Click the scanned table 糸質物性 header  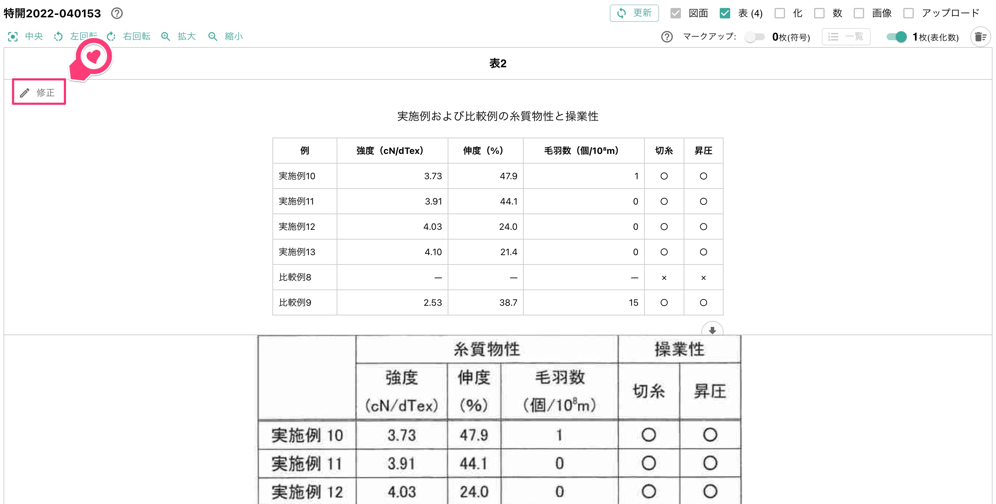[x=487, y=349]
